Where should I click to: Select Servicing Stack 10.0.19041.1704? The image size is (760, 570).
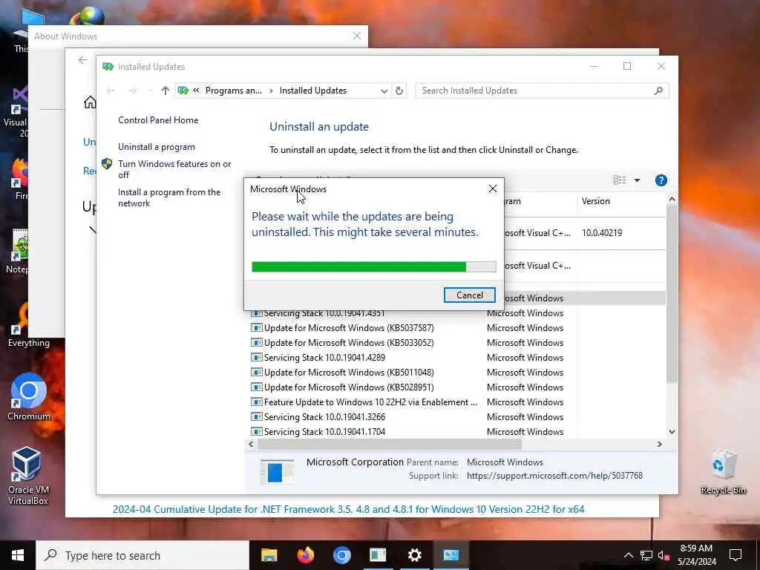tap(324, 431)
